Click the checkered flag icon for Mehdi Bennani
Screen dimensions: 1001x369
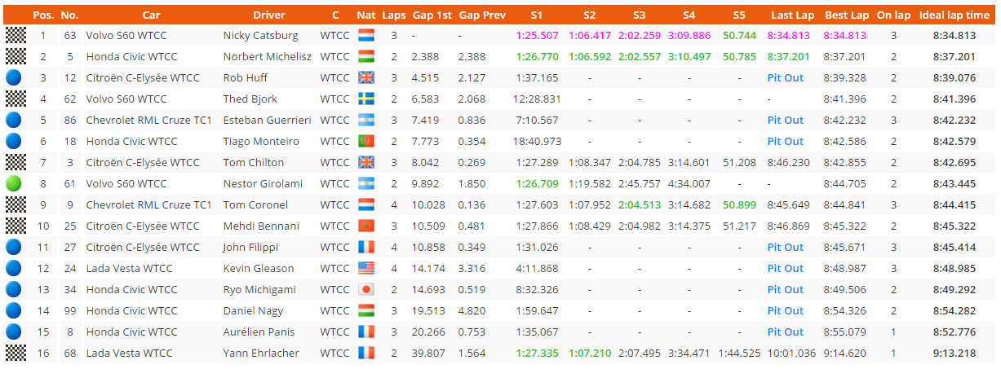click(15, 226)
